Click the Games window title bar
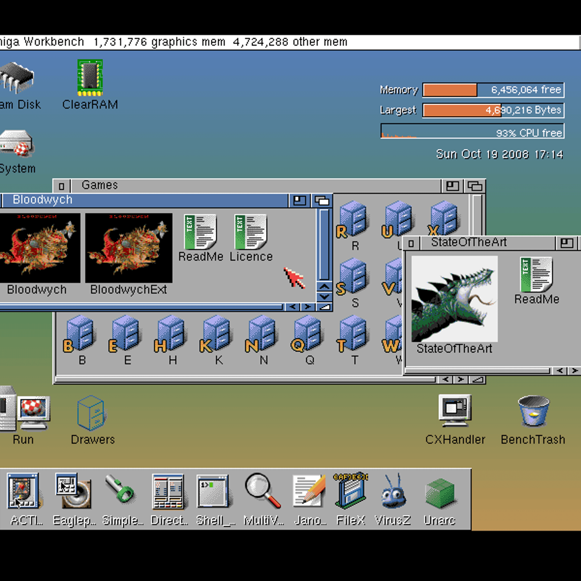The image size is (581, 581). tap(256, 186)
